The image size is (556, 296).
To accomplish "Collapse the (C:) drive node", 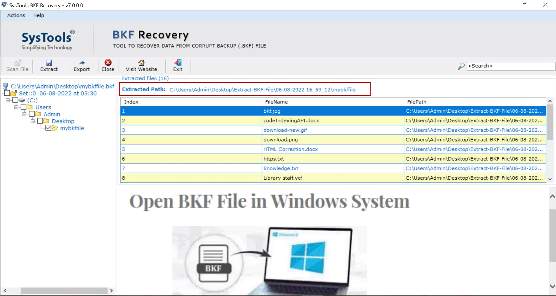I will click(8, 100).
